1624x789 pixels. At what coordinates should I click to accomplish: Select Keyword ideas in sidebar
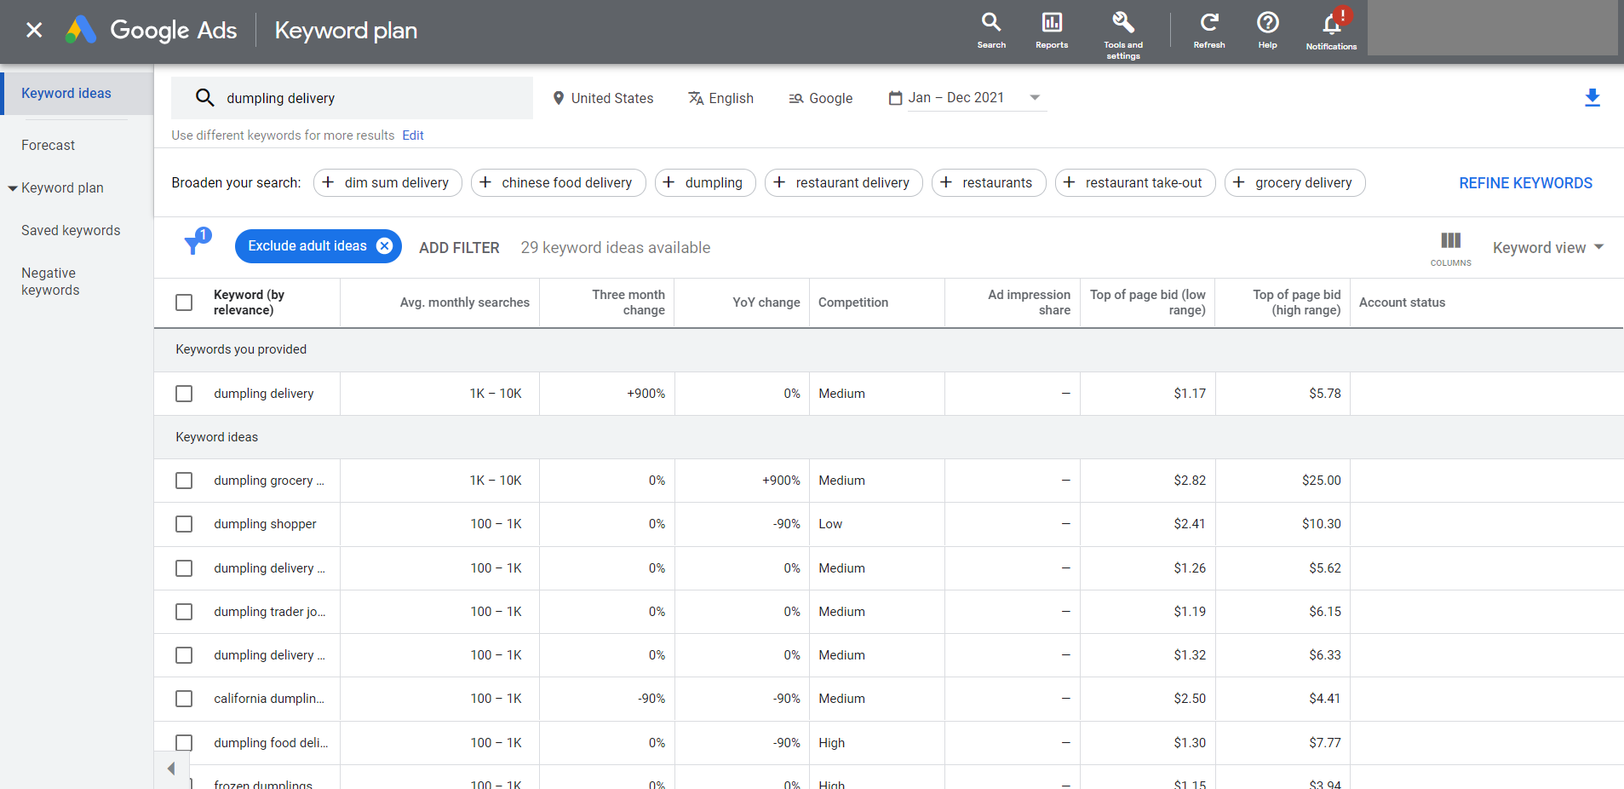[x=66, y=94]
